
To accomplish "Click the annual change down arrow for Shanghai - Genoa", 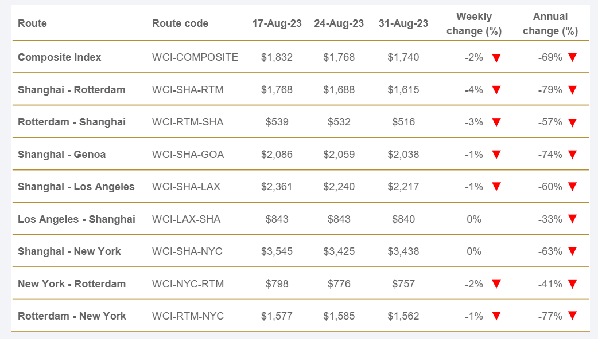I will [572, 154].
